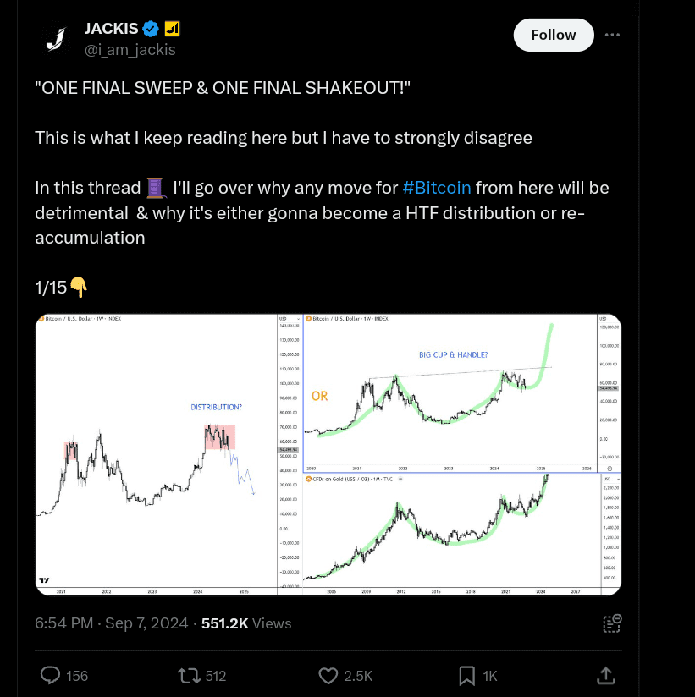Viewport: 695px width, 697px height.
Task: Click the JACKIS display name
Action: 111,29
